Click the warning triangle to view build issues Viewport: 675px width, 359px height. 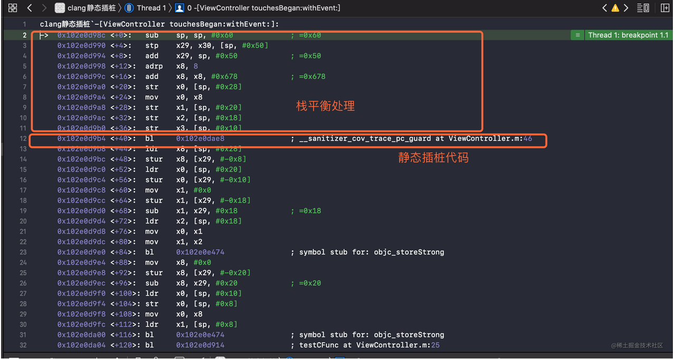[615, 7]
